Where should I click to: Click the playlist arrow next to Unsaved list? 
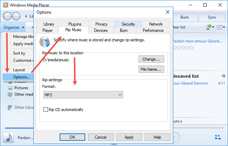(223, 76)
